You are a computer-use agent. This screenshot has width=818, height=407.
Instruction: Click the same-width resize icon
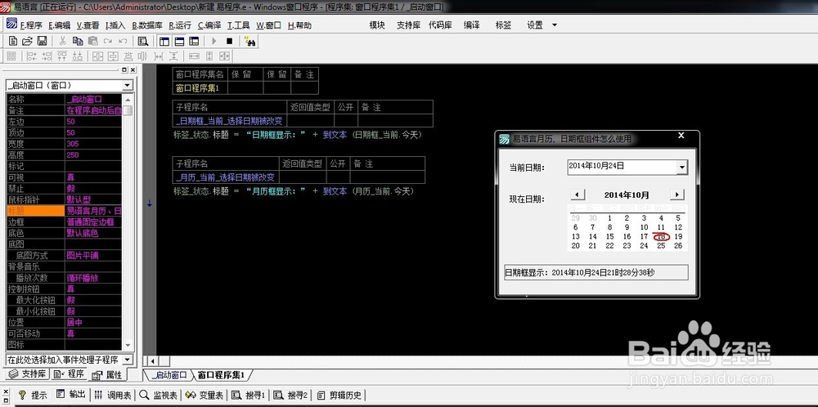194,56
